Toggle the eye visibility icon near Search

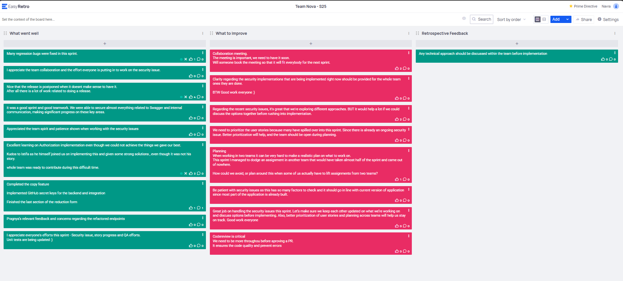464,19
